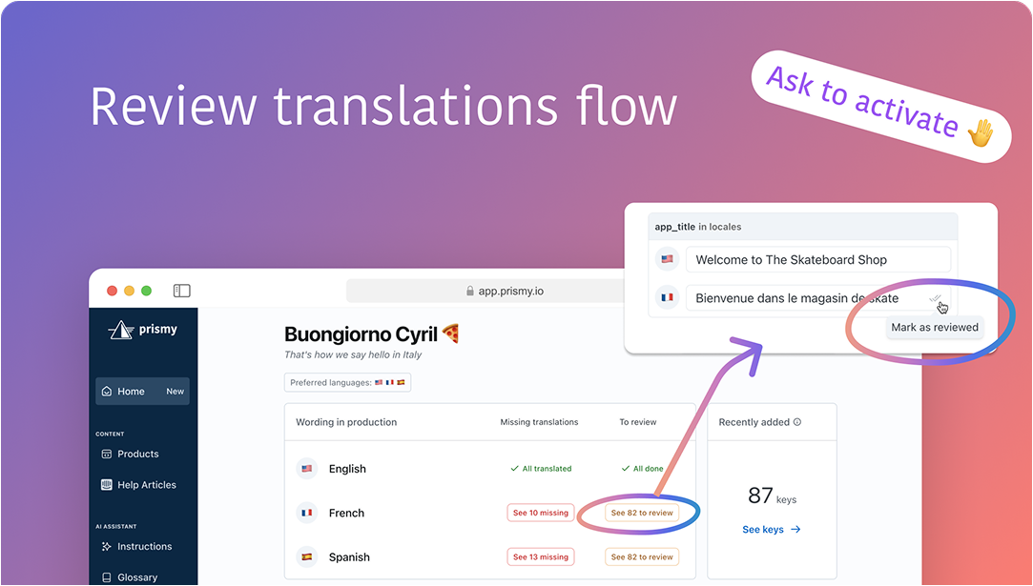Click the Spanish flag in the languages table
The width and height of the screenshot is (1033, 586).
(306, 556)
